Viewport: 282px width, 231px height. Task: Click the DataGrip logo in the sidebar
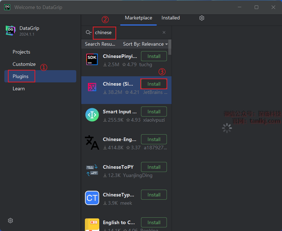(11, 31)
